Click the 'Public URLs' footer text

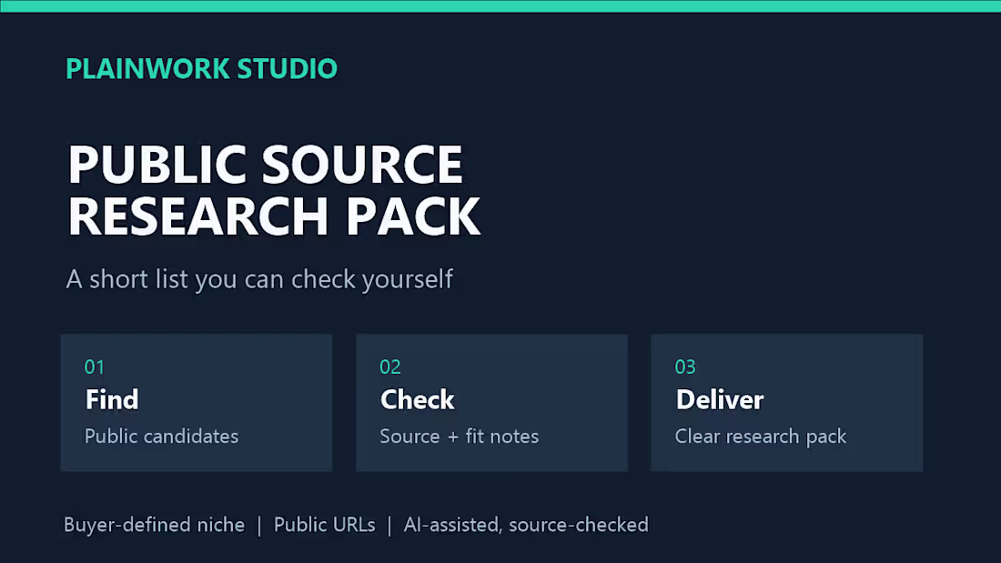point(324,525)
